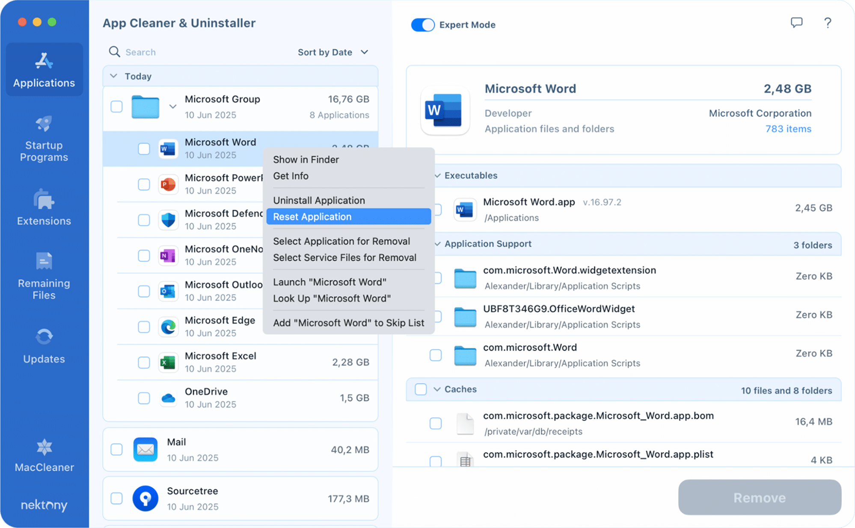Click com.microsoft.Word.widgetextension folder icon
The width and height of the screenshot is (855, 528).
tap(465, 278)
